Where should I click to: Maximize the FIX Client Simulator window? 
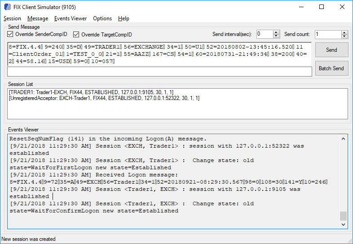click(322, 7)
